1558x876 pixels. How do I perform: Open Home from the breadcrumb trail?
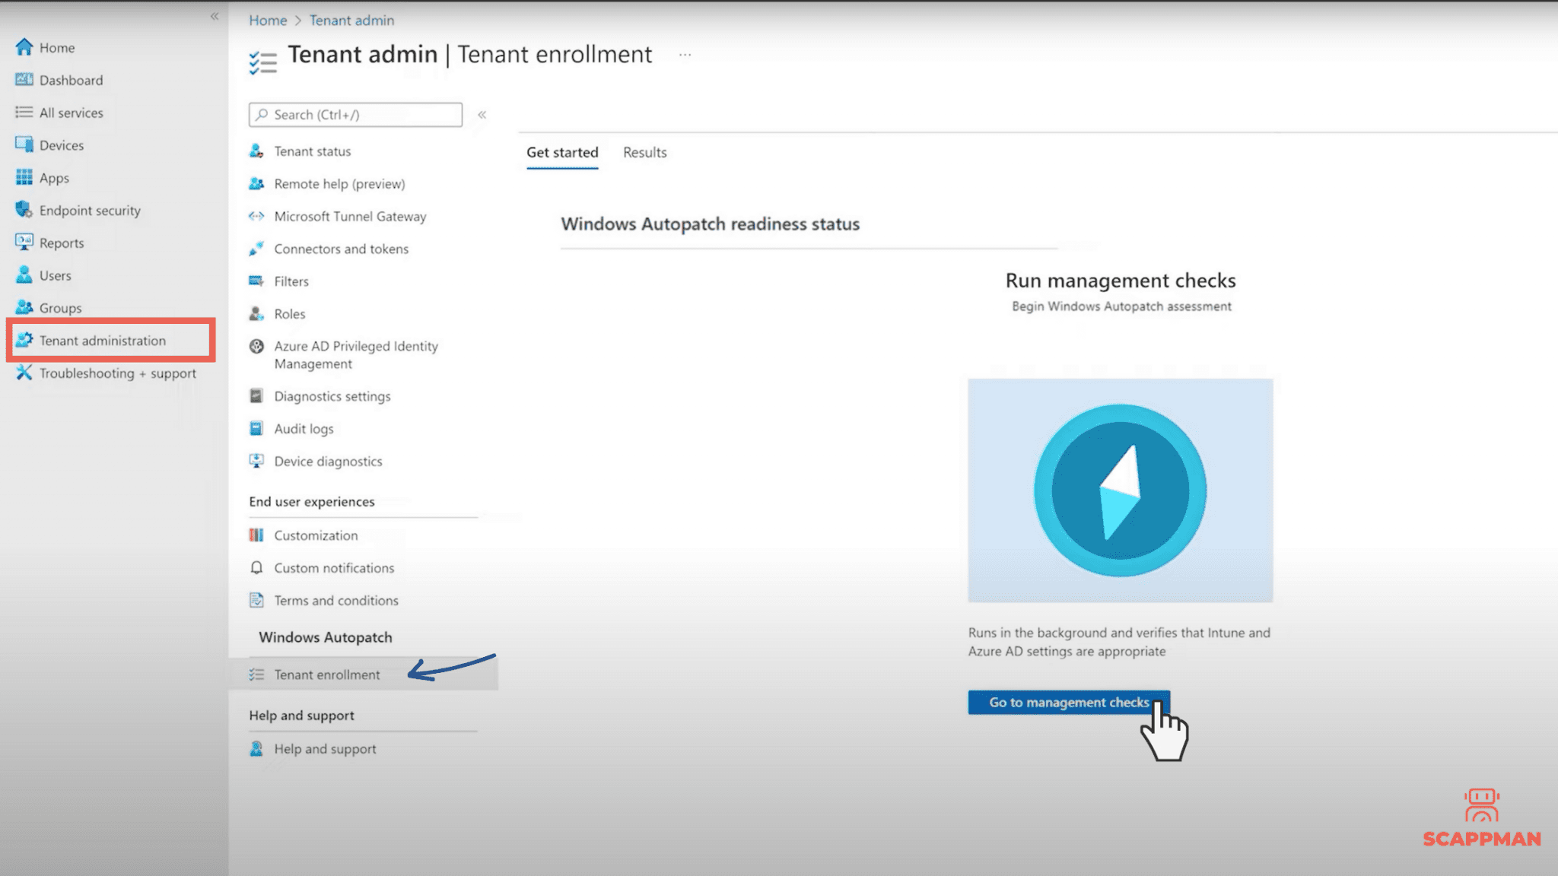click(267, 20)
